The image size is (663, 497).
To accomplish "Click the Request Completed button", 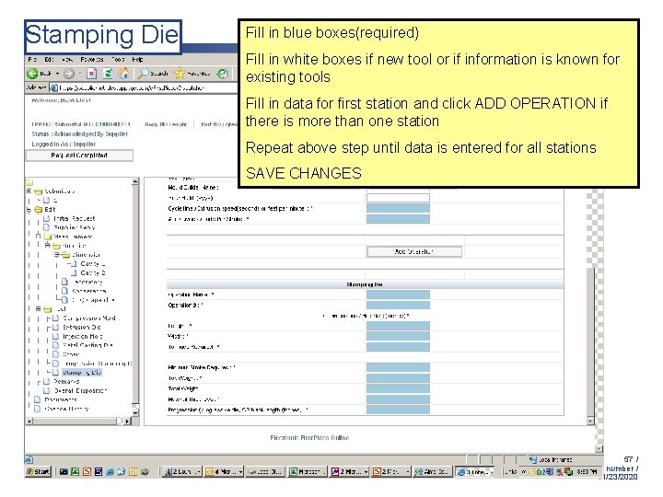I will (79, 156).
